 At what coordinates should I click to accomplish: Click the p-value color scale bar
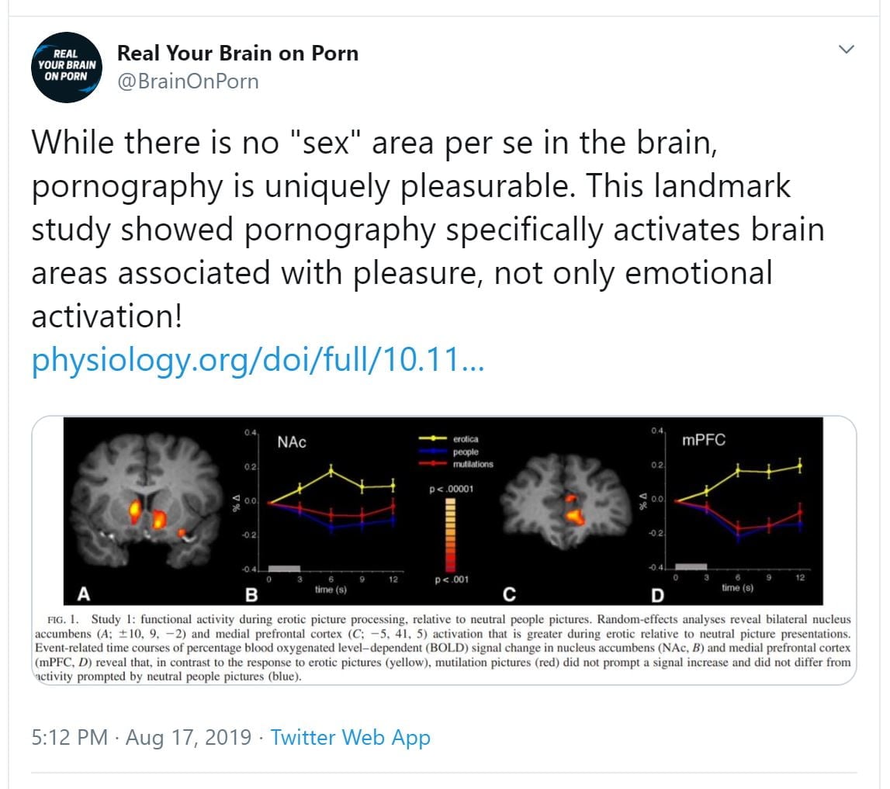[449, 535]
